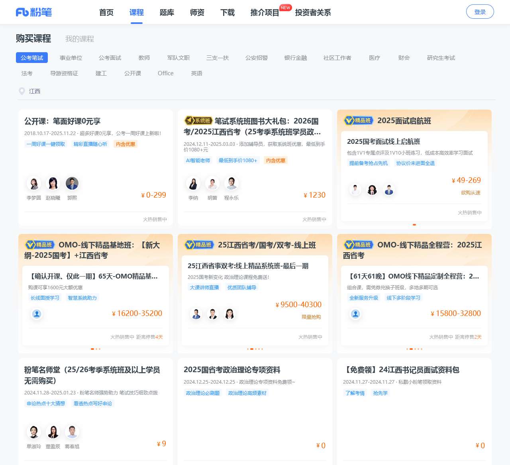Image resolution: width=510 pixels, height=465 pixels.
Task: Select the 法考 category
Action: [27, 73]
